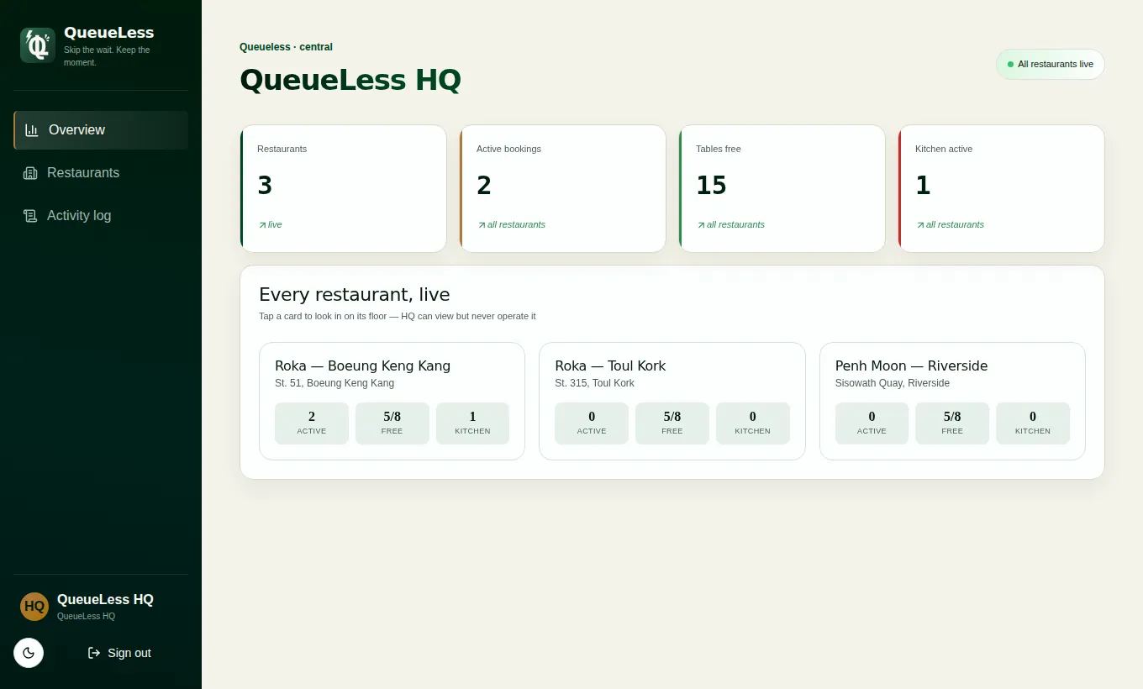This screenshot has height=689, width=1143.
Task: Open the Penh Moon — Riverside card
Action: click(952, 401)
